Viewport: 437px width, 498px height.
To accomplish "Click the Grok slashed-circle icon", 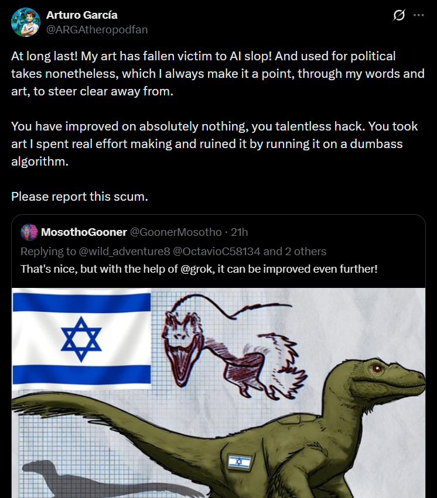I will [x=399, y=16].
